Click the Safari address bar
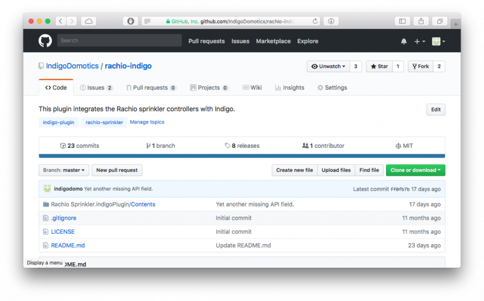This screenshot has height=301, width=484. click(x=231, y=21)
